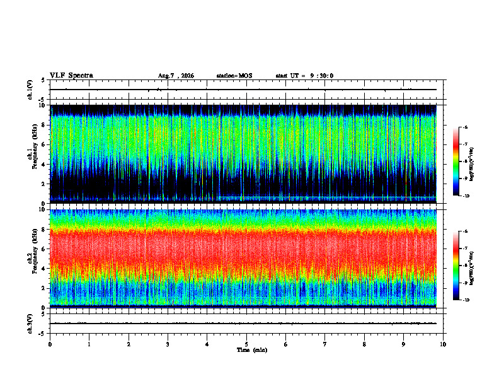Select the "start UT = 9 :30: 0" text
Screen dimensions: 499x386
(304, 76)
